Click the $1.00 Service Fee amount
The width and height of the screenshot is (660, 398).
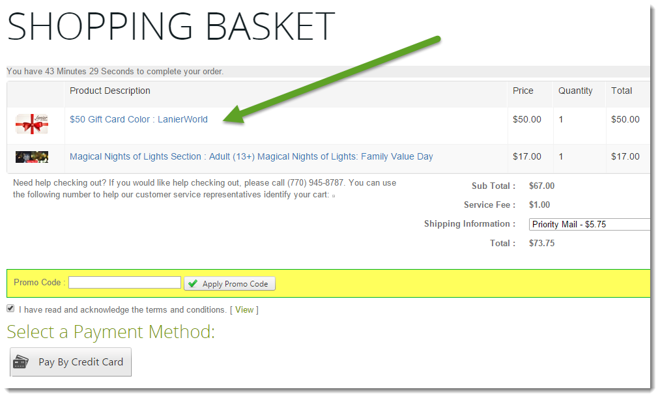click(x=539, y=205)
